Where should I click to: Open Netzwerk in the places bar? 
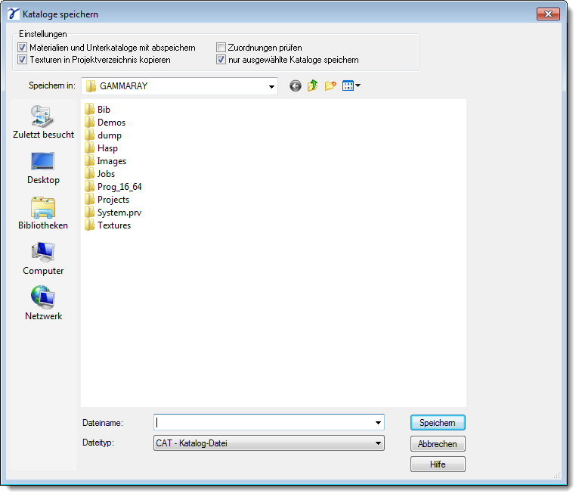pyautogui.click(x=43, y=304)
